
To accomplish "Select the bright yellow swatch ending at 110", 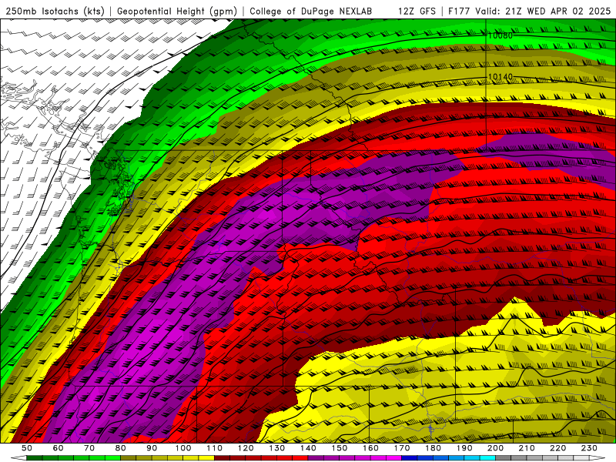I will coord(206,457).
